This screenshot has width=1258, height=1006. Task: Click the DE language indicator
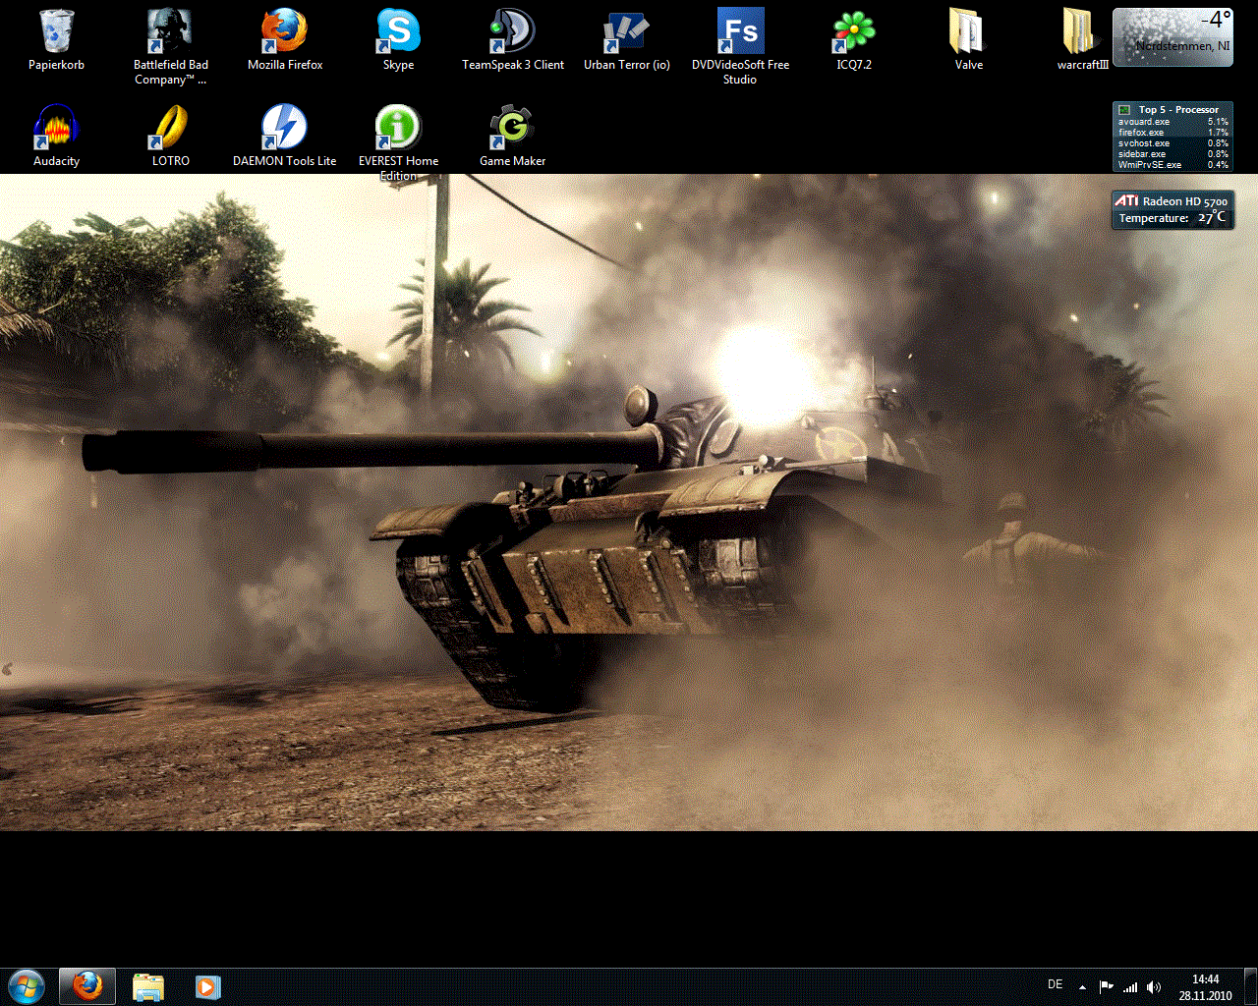[x=1056, y=984]
